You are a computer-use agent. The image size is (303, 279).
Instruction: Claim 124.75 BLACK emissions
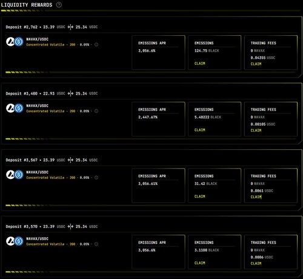pyautogui.click(x=200, y=64)
